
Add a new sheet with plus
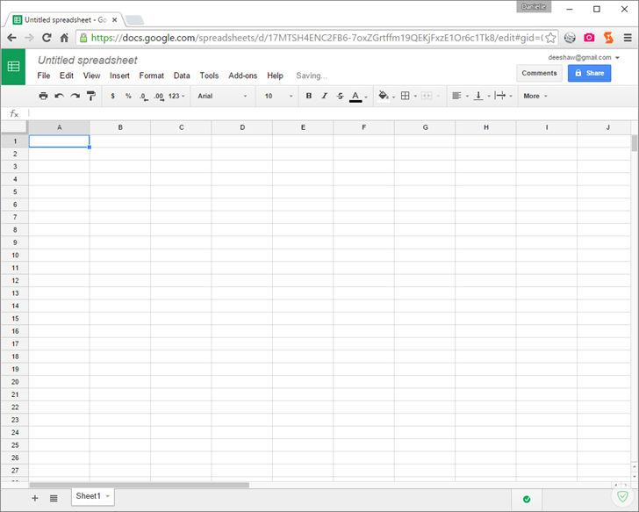tap(34, 498)
